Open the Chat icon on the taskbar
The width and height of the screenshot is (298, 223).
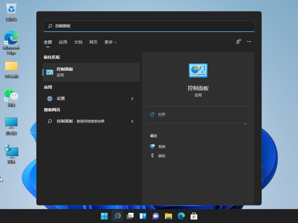(155, 216)
